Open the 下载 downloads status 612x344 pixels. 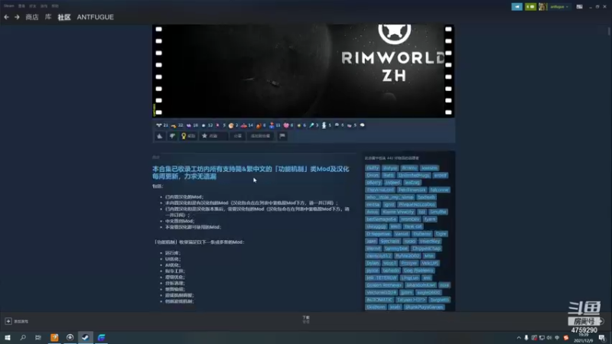(x=306, y=320)
